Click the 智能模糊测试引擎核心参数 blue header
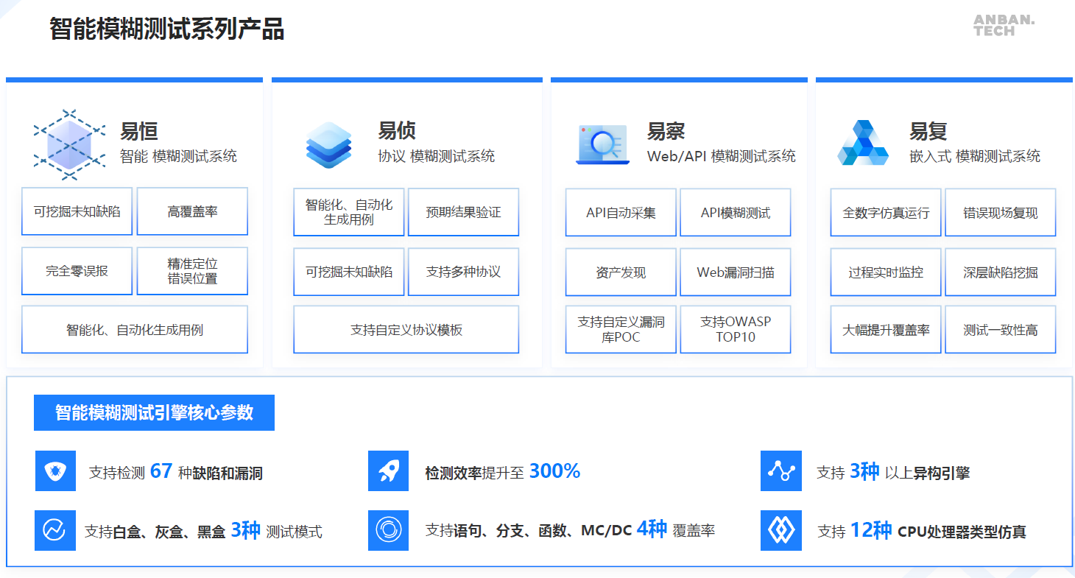Screen dimensions: 1075x578 [x=154, y=412]
